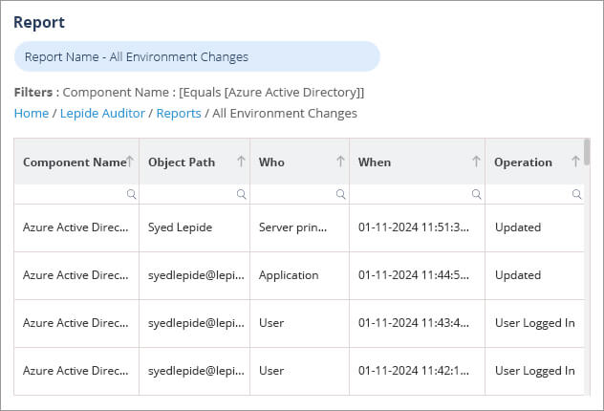This screenshot has width=604, height=411.
Task: Navigate to Reports breadcrumb link
Action: [x=179, y=113]
